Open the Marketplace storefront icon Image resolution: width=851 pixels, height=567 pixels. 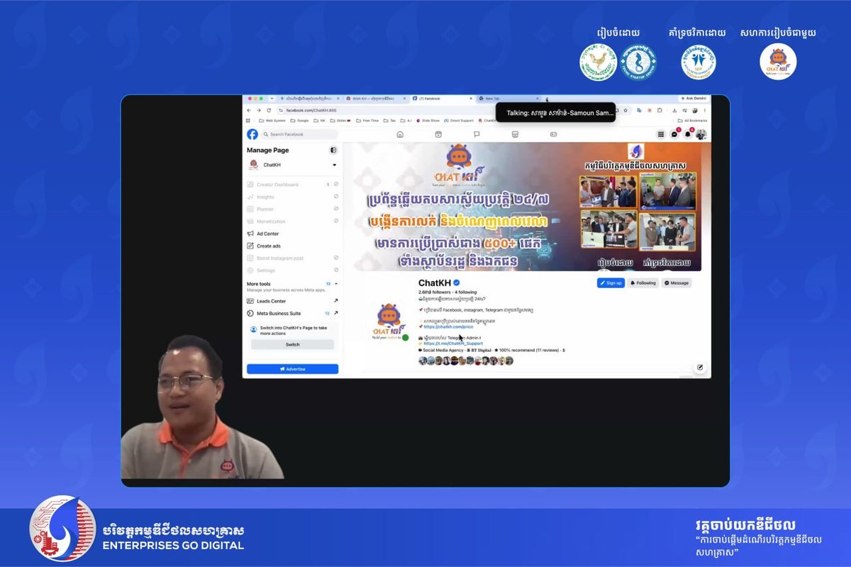(x=515, y=134)
